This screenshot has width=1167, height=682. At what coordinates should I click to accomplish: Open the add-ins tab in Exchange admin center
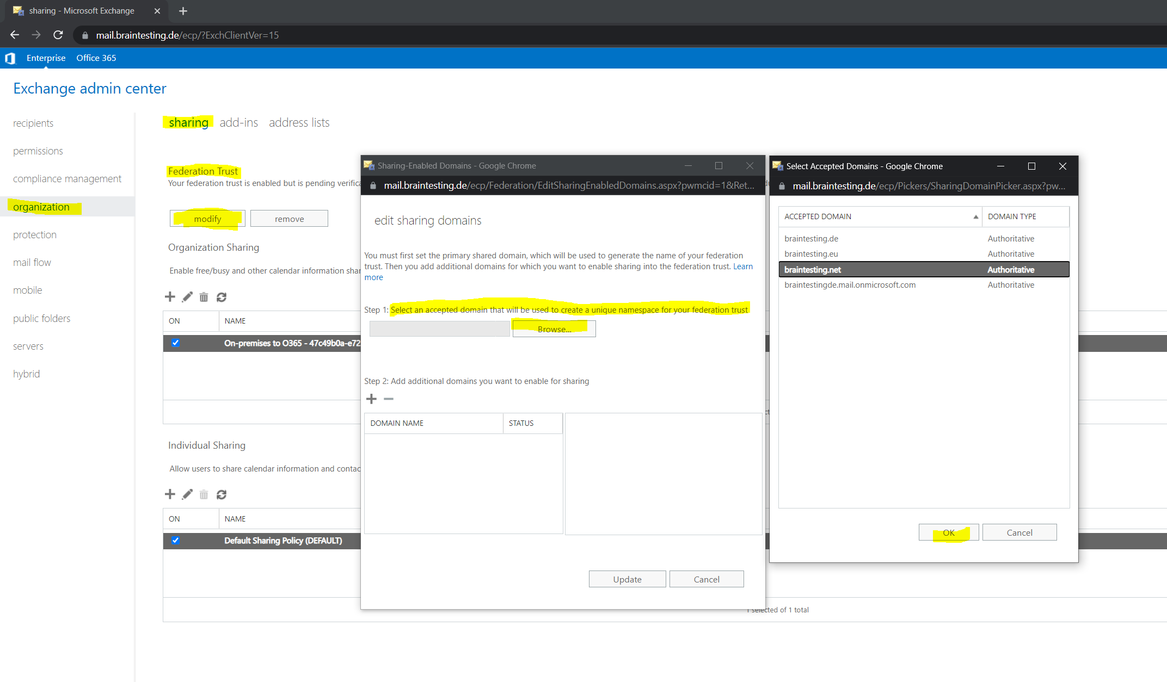(237, 122)
